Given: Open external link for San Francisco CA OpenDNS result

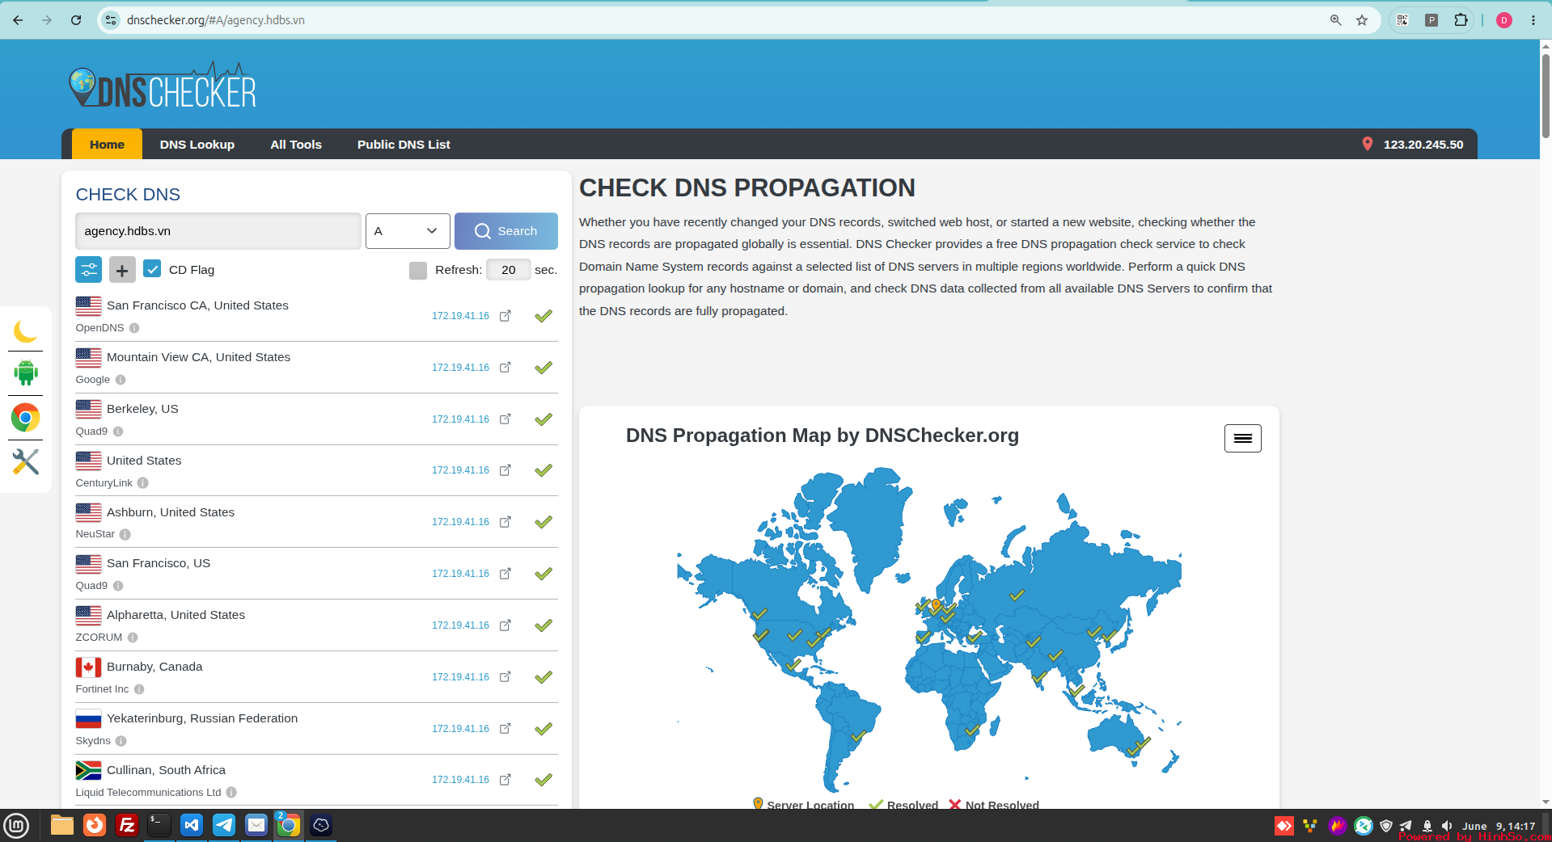Looking at the screenshot, I should [x=505, y=316].
